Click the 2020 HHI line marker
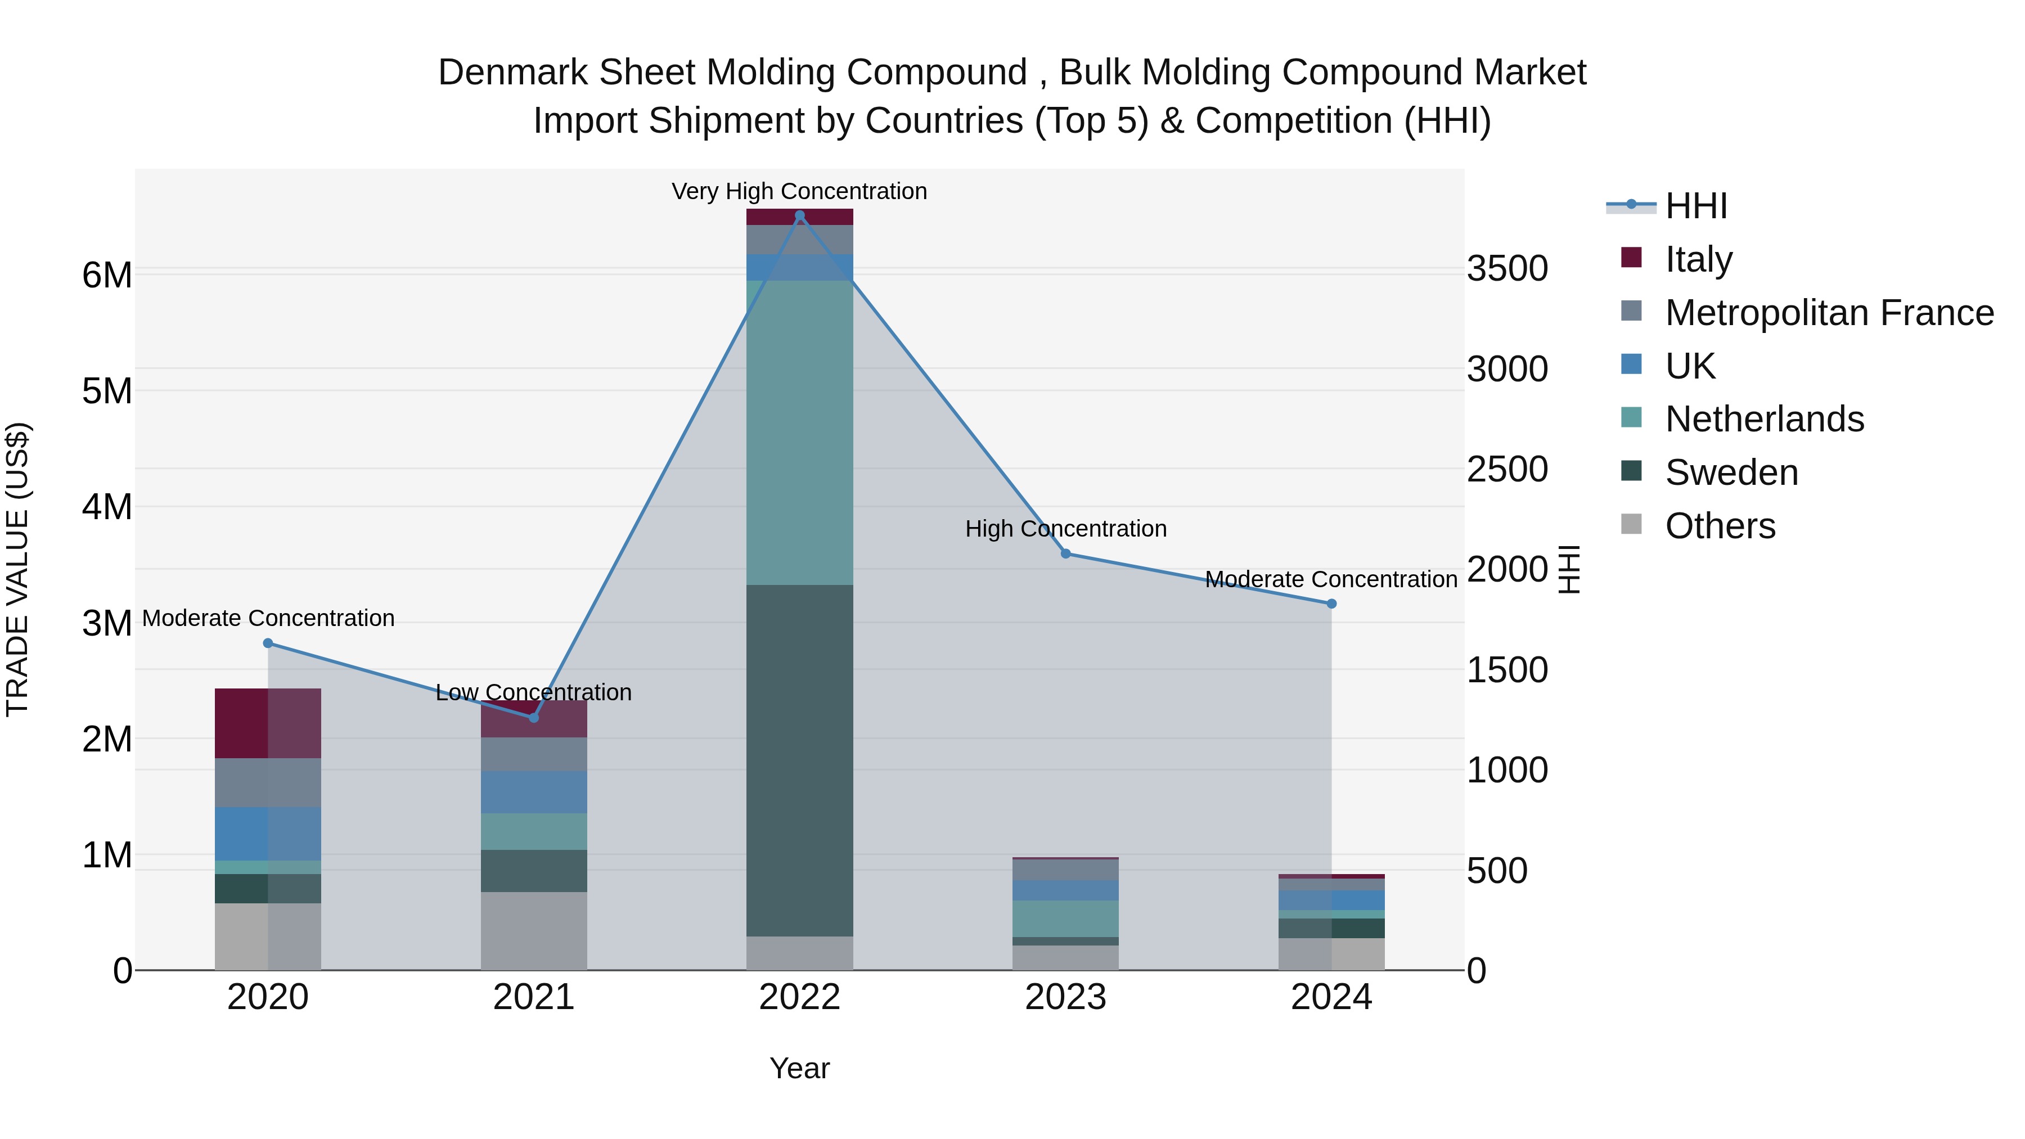This screenshot has height=1139, width=2025. (x=268, y=643)
